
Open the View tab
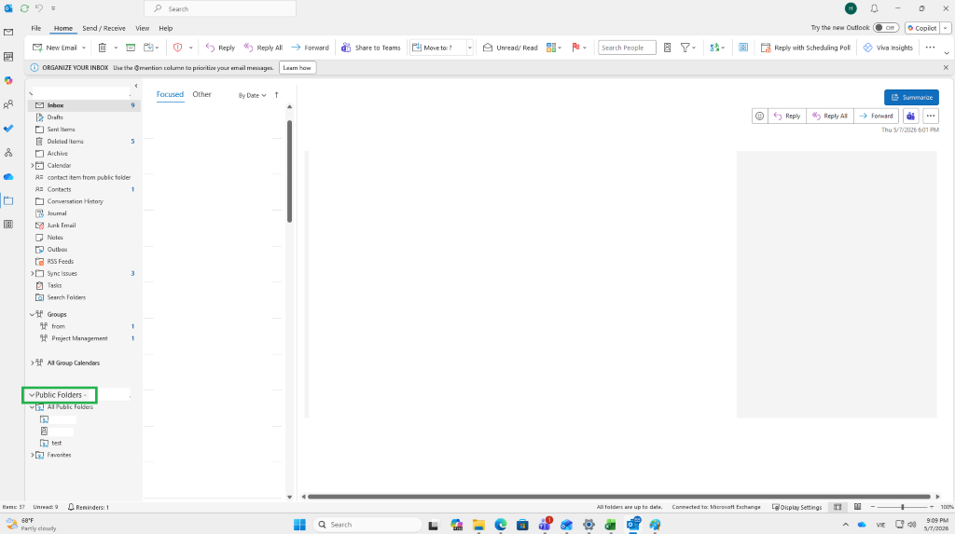click(142, 28)
